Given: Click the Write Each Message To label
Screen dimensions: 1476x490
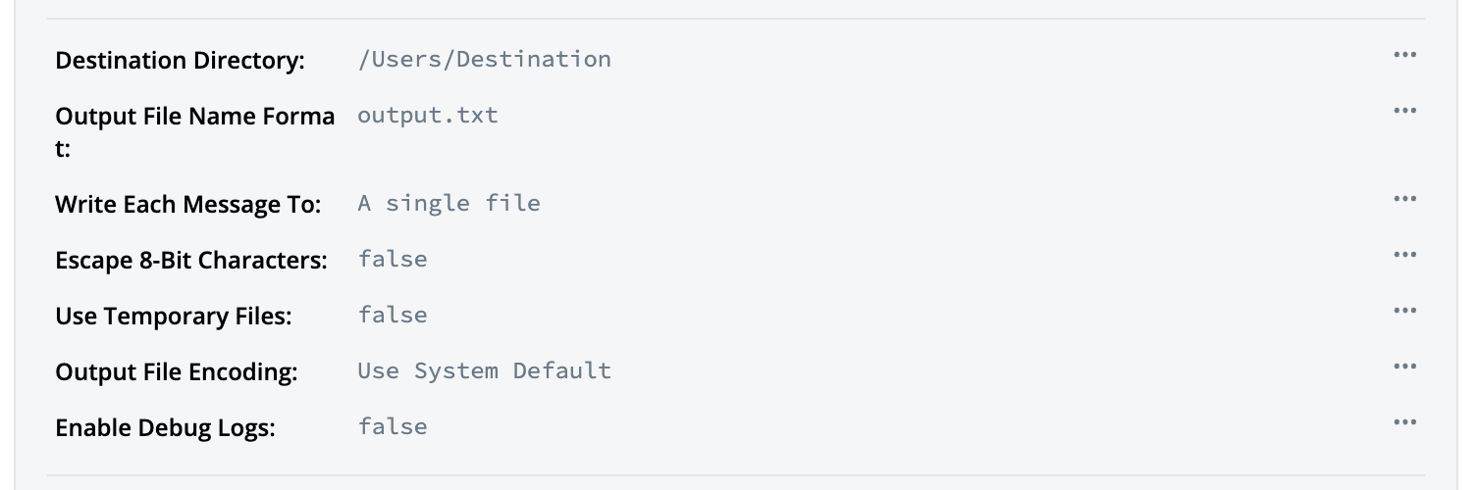Looking at the screenshot, I should pos(188,205).
